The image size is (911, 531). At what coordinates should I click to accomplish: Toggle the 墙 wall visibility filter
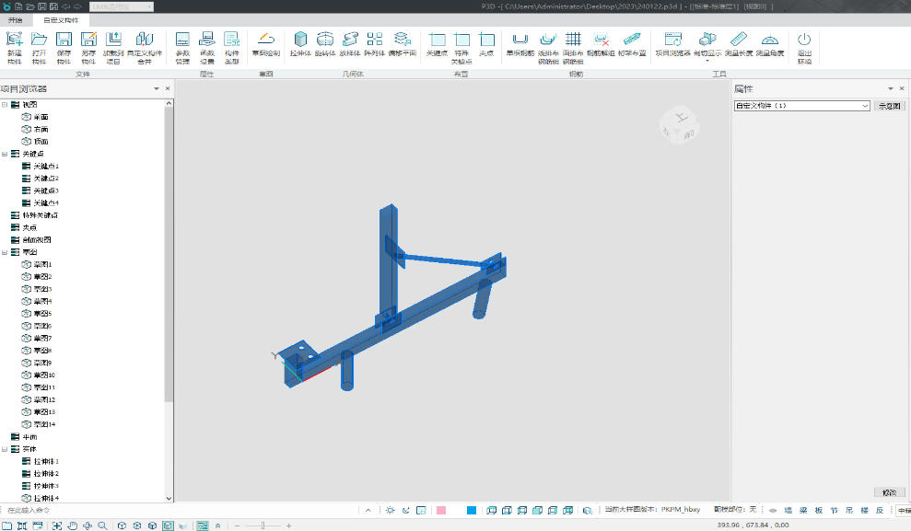click(x=788, y=510)
